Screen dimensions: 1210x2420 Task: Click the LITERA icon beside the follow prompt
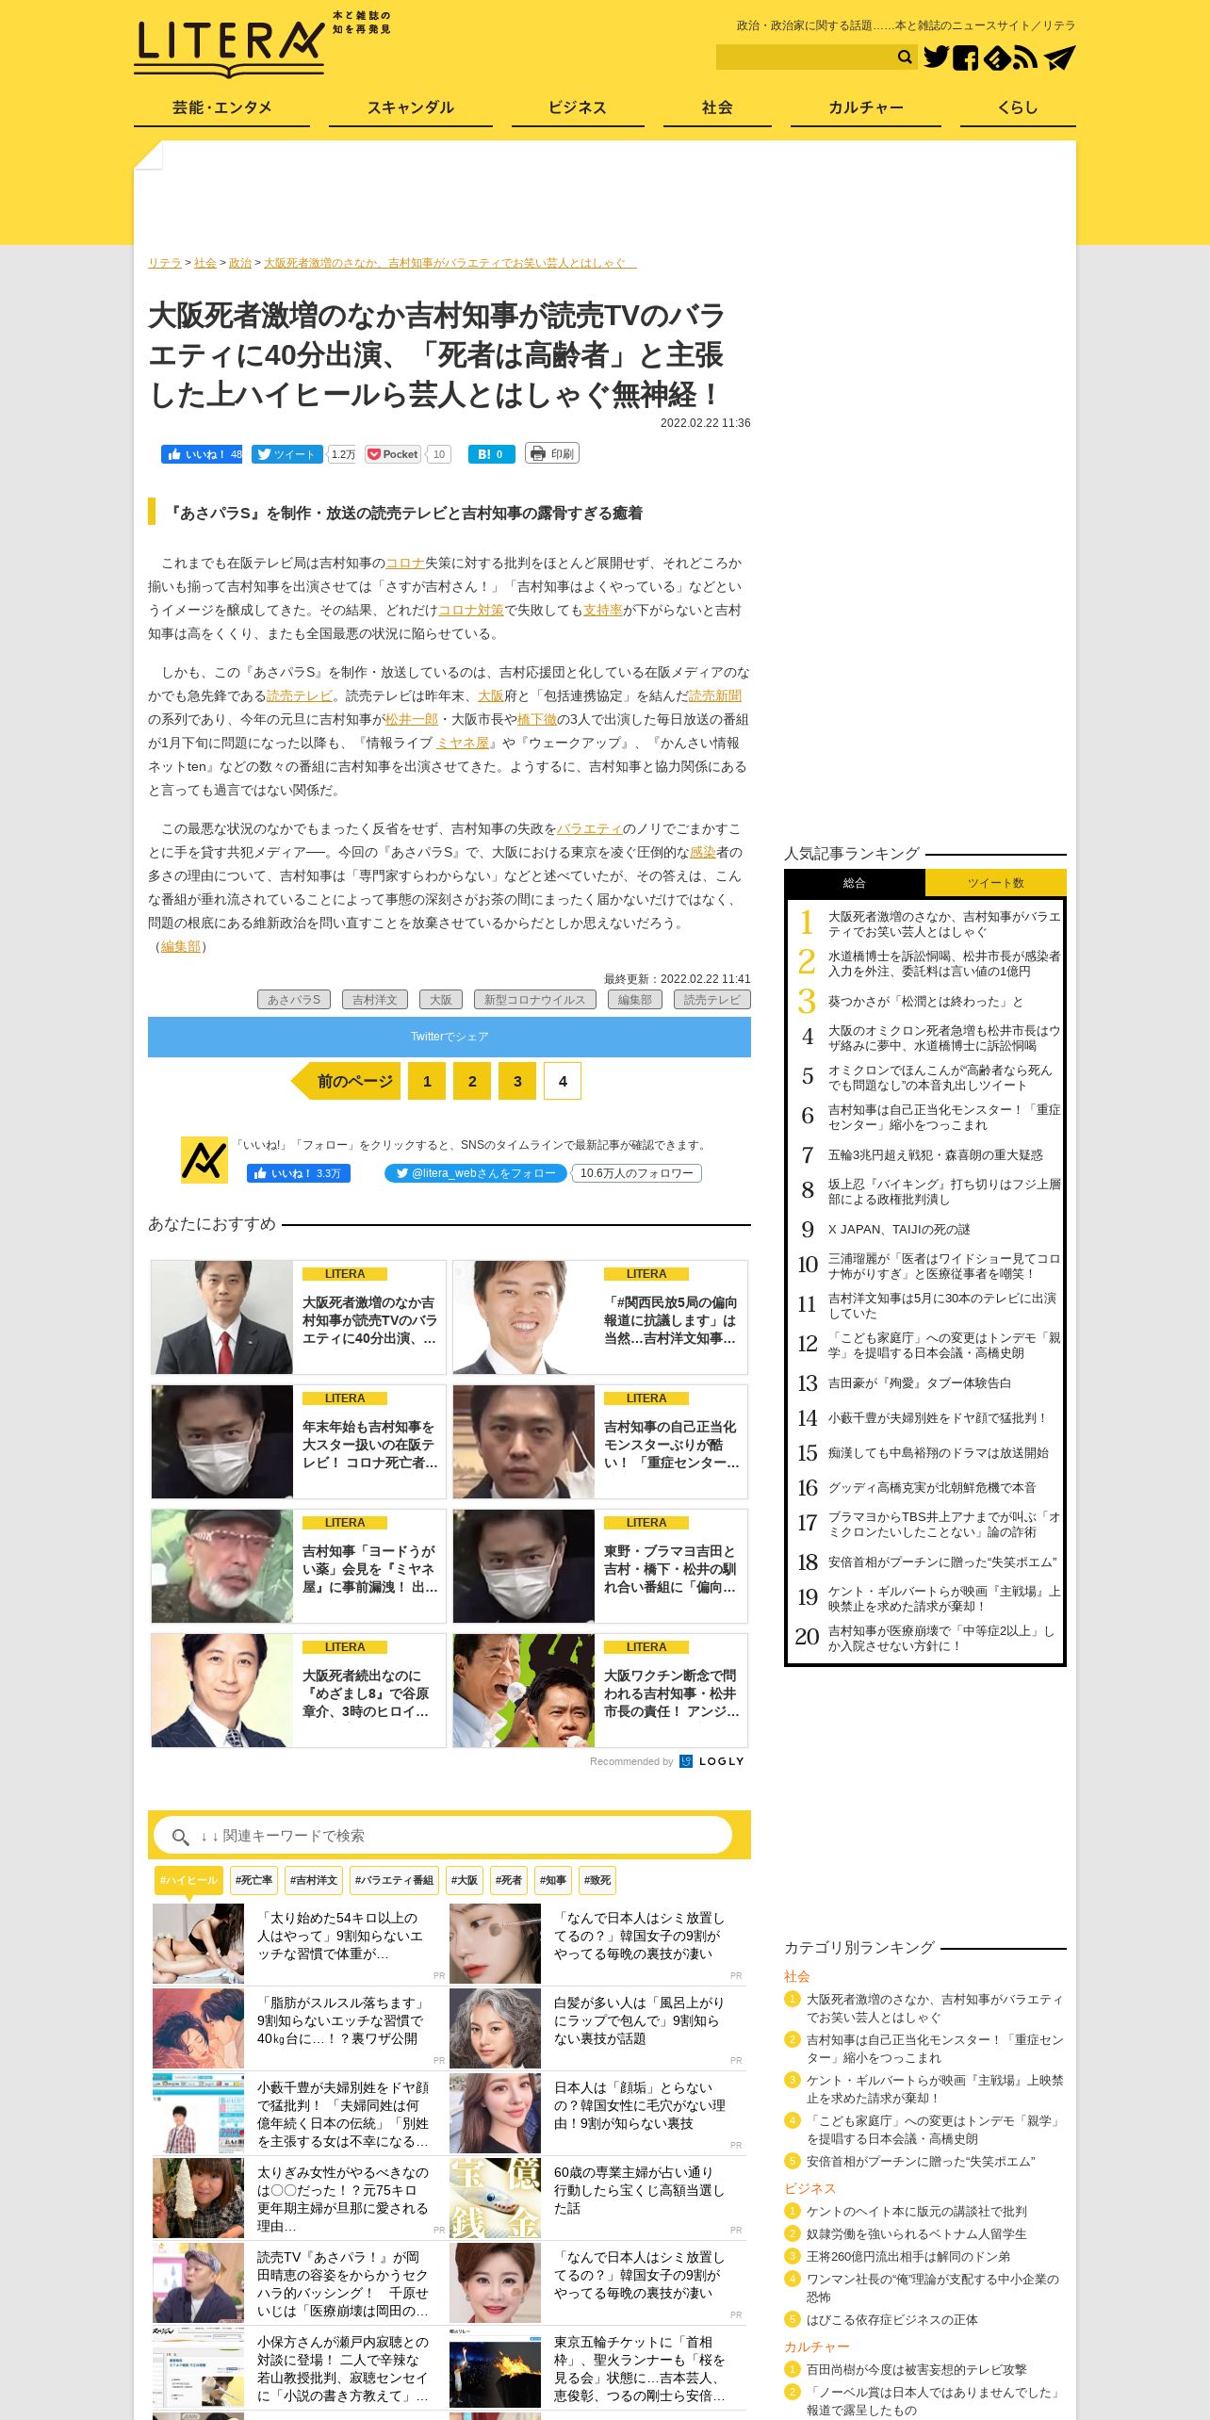point(204,1160)
